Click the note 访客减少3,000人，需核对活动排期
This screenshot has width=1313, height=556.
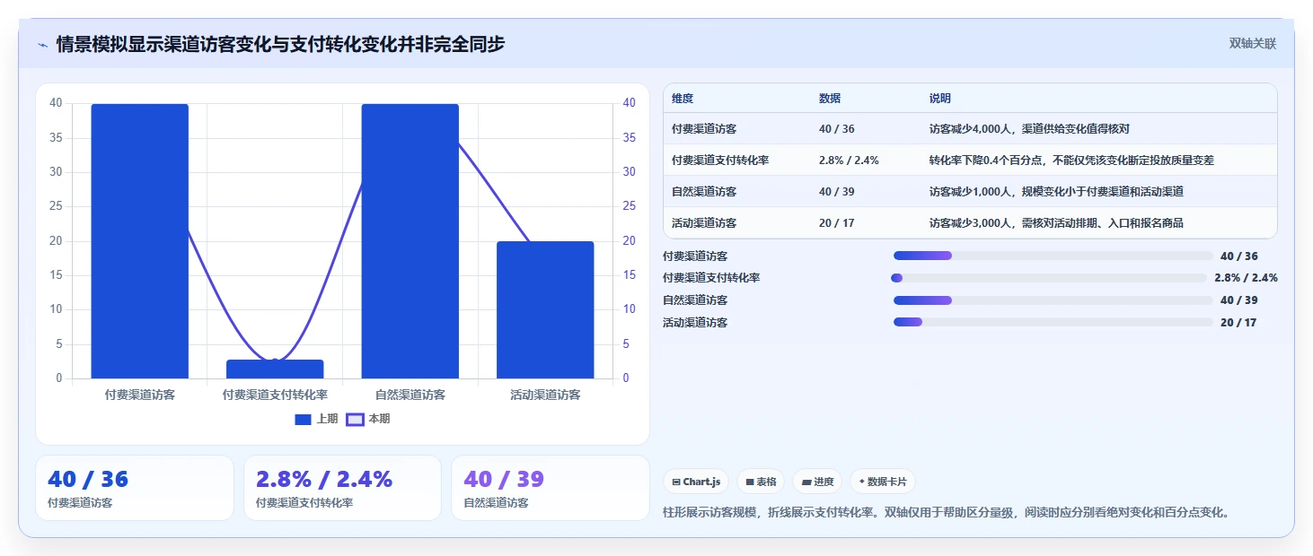pyautogui.click(x=1056, y=223)
